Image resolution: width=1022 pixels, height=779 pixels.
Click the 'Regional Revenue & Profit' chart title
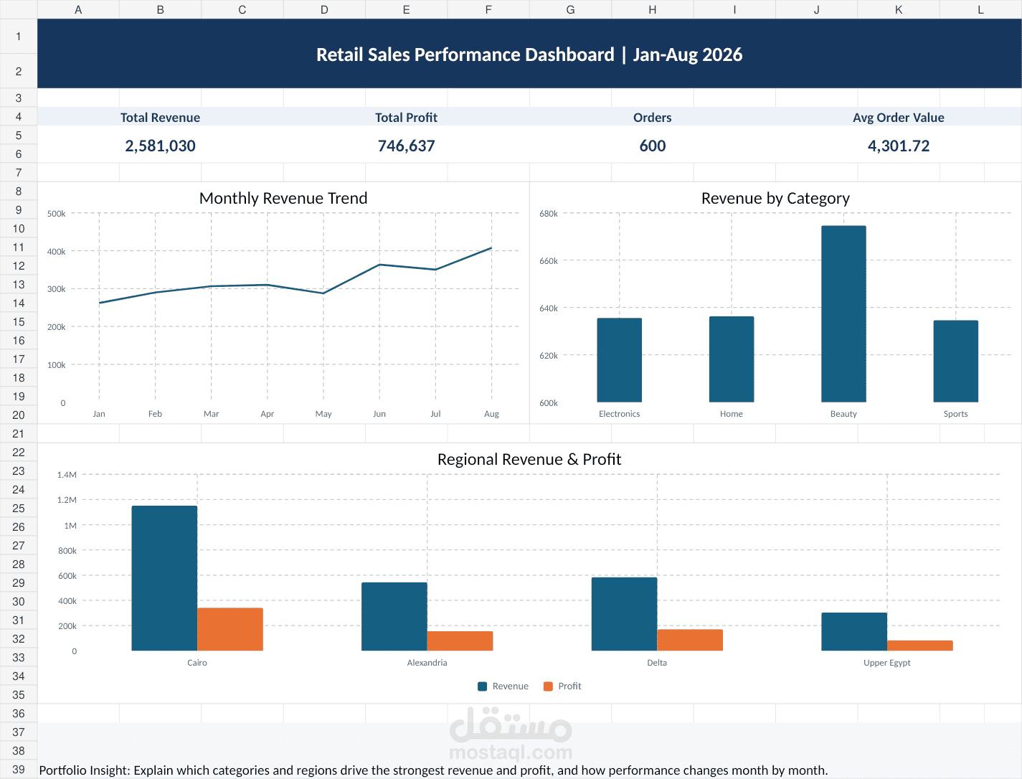(529, 459)
